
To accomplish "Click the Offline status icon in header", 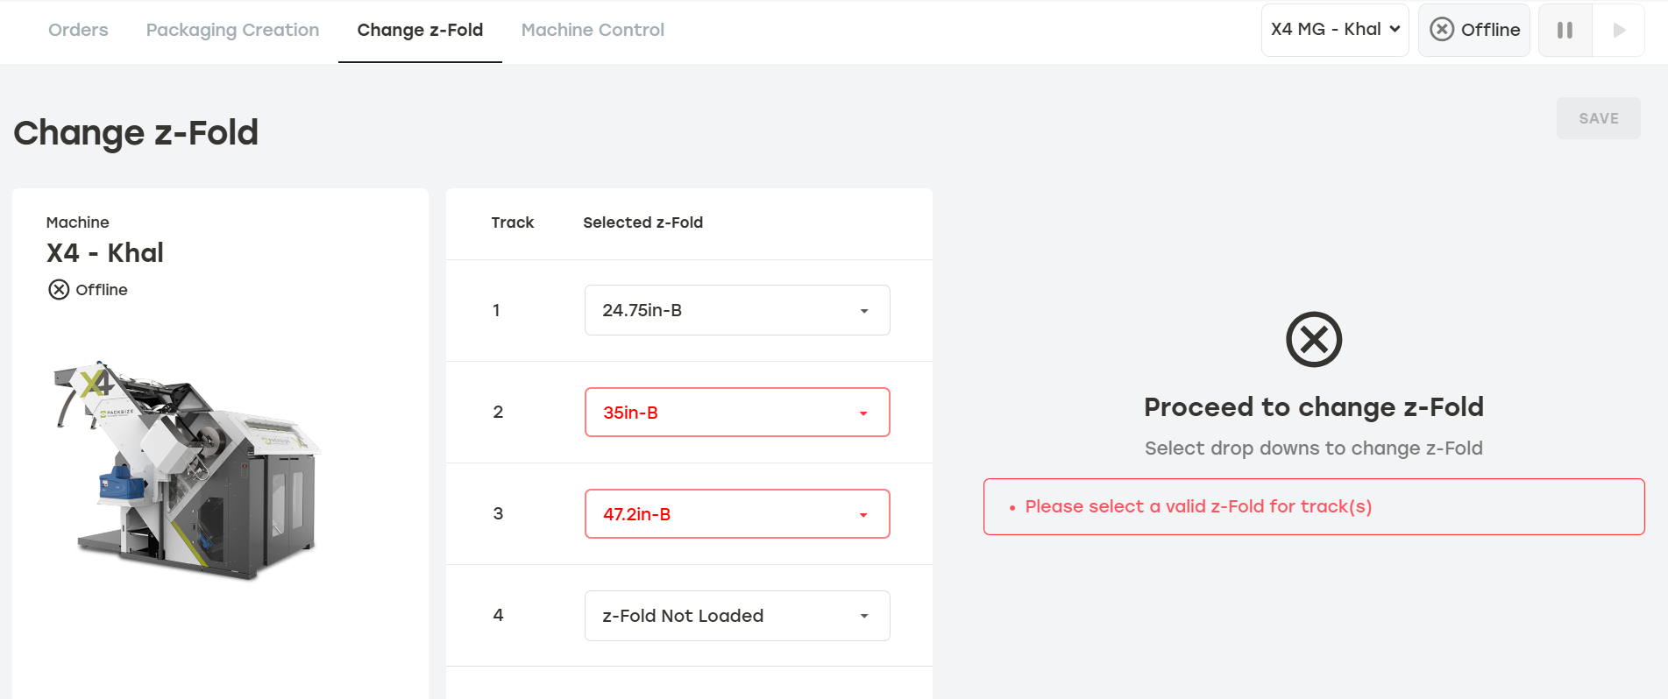I will click(1442, 30).
